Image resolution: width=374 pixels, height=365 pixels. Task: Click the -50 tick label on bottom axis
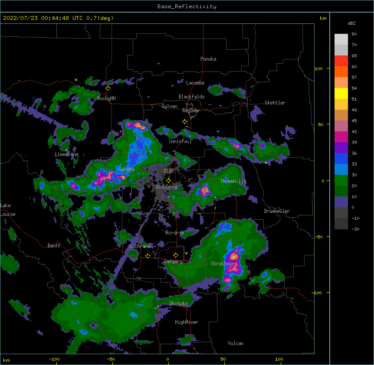coord(111,359)
